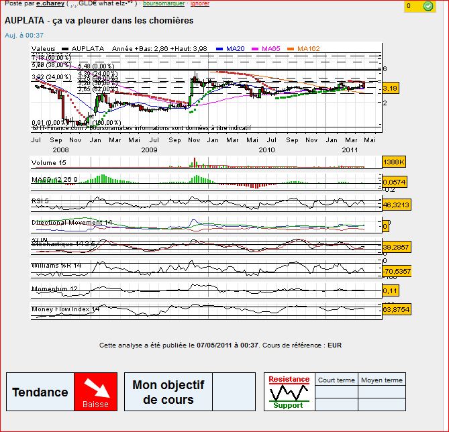Screen dimensions: 449x432
Task: Click the red Baisse trend arrow icon
Action: click(x=96, y=392)
